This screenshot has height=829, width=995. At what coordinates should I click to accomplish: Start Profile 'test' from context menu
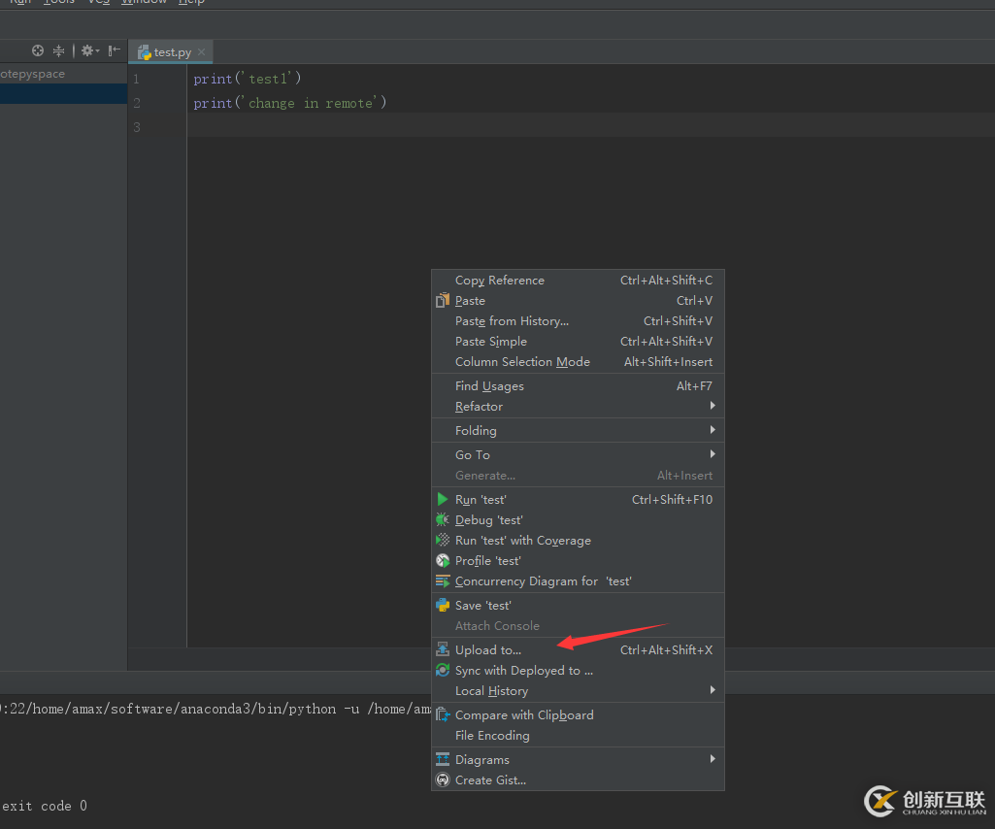pyautogui.click(x=487, y=561)
